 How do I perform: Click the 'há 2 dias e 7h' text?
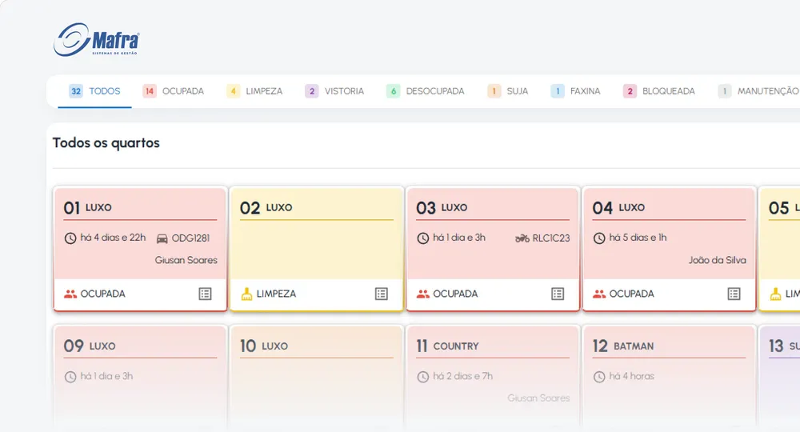point(462,377)
